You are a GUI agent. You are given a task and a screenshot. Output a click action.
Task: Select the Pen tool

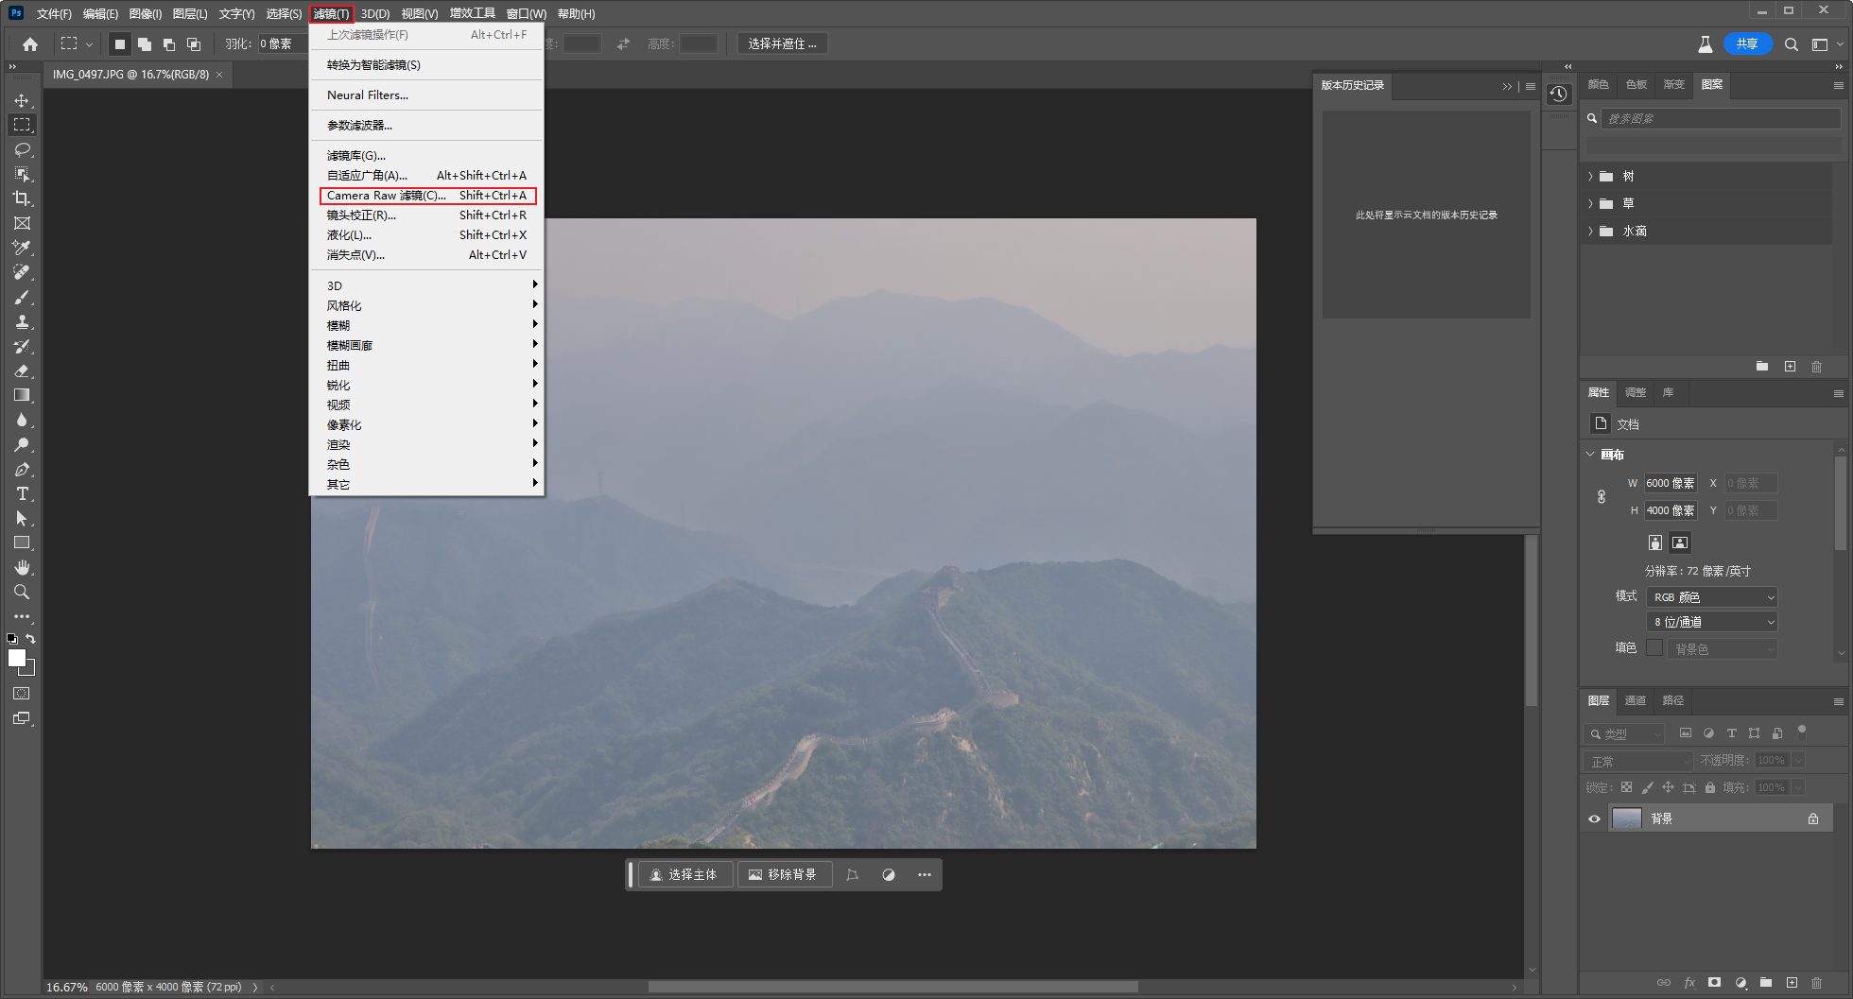pos(22,469)
